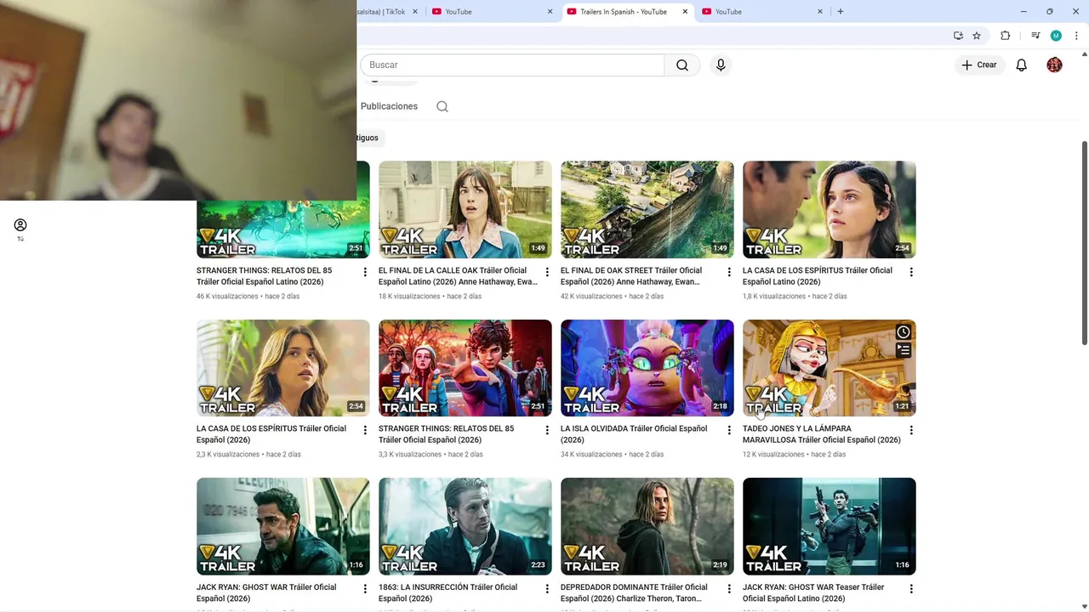
Task: Open LA CASA DE LOS ESPÍRITUS Latino title
Action: point(818,276)
